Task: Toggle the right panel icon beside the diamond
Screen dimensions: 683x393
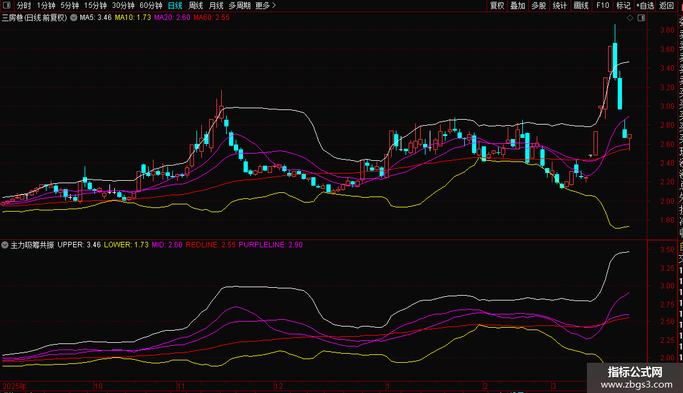Action: tap(641, 18)
